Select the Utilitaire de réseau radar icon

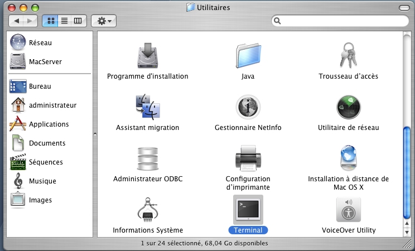(x=348, y=107)
